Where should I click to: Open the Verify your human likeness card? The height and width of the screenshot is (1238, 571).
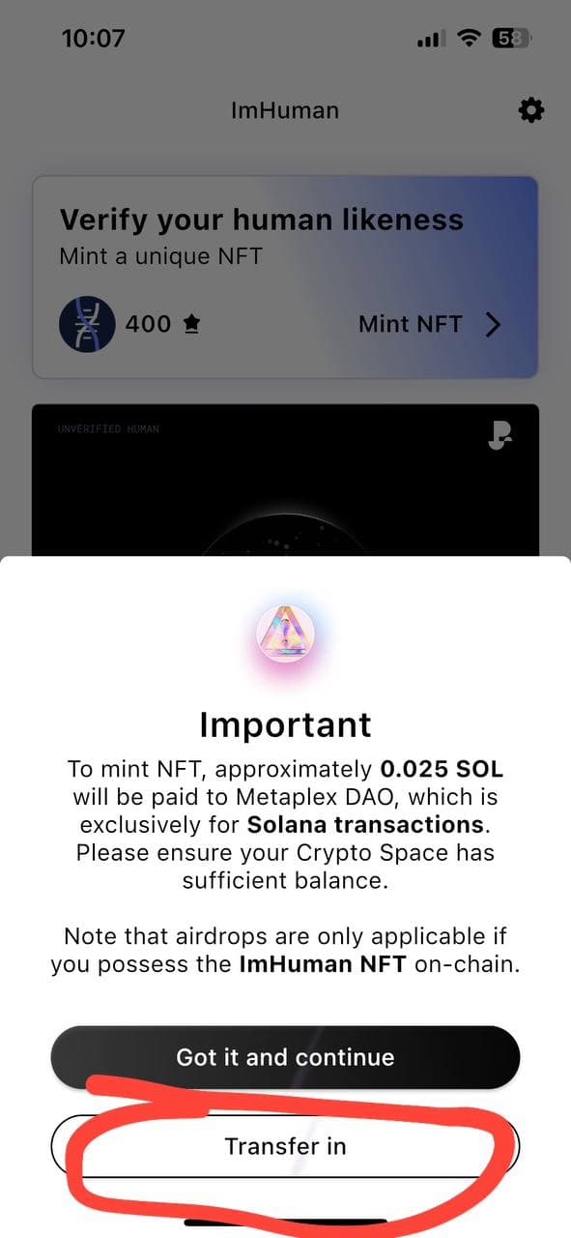pyautogui.click(x=285, y=277)
